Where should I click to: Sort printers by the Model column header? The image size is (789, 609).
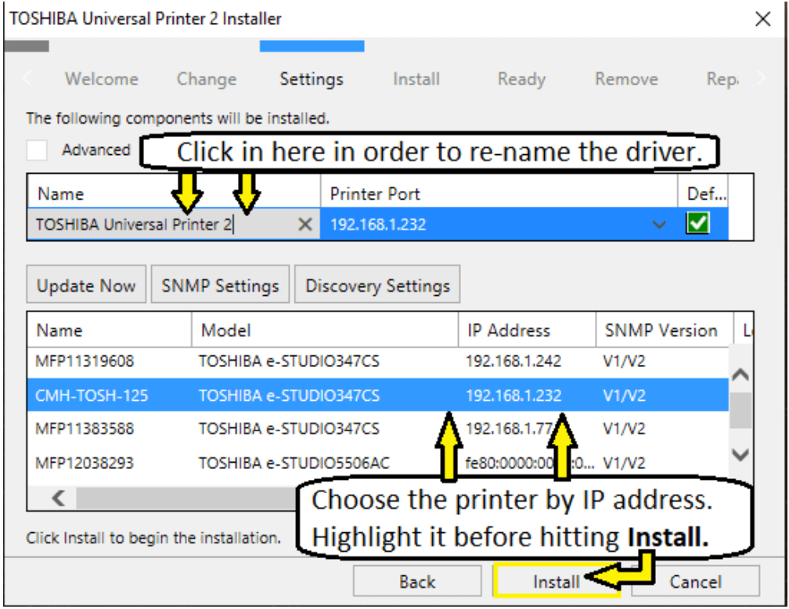coord(325,330)
